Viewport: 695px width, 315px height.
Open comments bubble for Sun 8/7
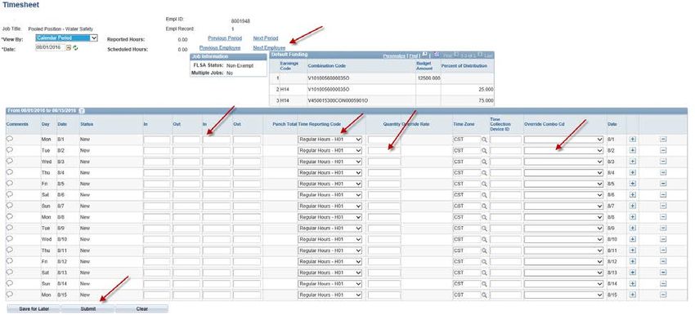point(9,206)
